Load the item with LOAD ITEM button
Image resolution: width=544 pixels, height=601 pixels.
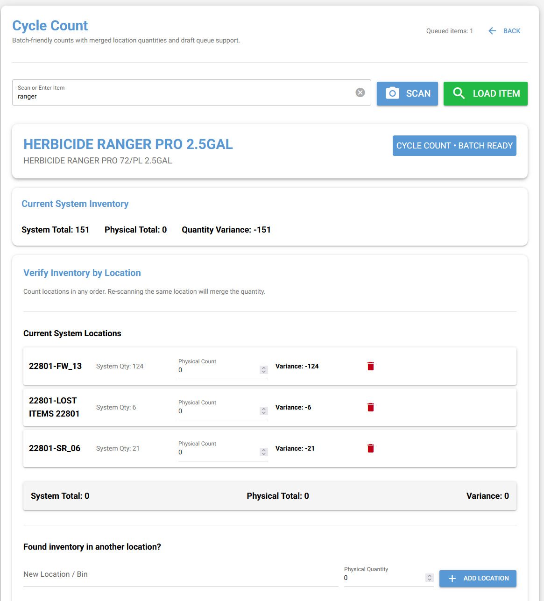(486, 93)
